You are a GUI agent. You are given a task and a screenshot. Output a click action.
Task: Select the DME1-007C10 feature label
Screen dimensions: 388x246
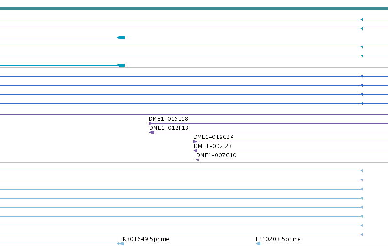[216, 155]
